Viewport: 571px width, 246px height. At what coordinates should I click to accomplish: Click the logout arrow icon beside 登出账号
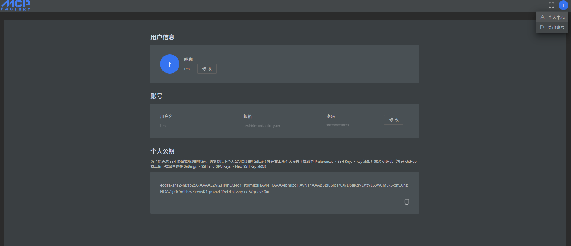[542, 27]
